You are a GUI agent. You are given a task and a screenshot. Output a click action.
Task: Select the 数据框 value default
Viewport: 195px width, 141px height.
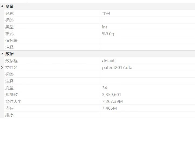pyautogui.click(x=109, y=61)
